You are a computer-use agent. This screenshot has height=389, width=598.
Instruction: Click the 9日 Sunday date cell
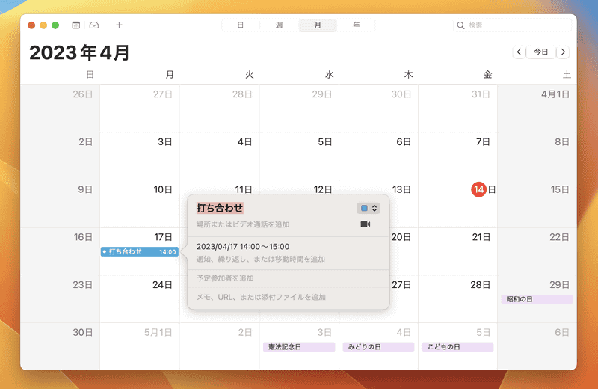point(61,204)
